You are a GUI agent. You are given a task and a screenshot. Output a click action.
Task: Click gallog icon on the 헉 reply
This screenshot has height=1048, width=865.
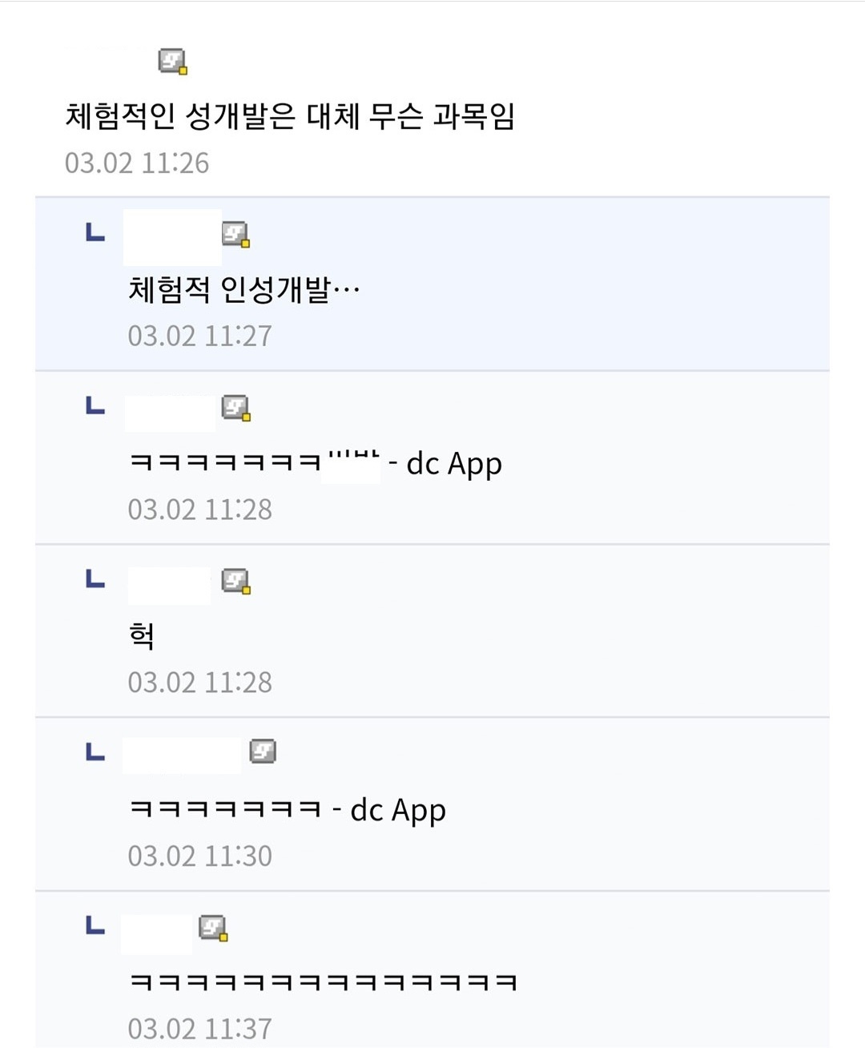coord(235,581)
